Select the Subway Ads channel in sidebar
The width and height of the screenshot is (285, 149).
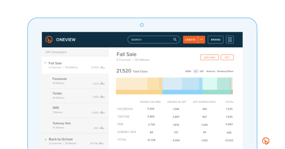[79, 125]
